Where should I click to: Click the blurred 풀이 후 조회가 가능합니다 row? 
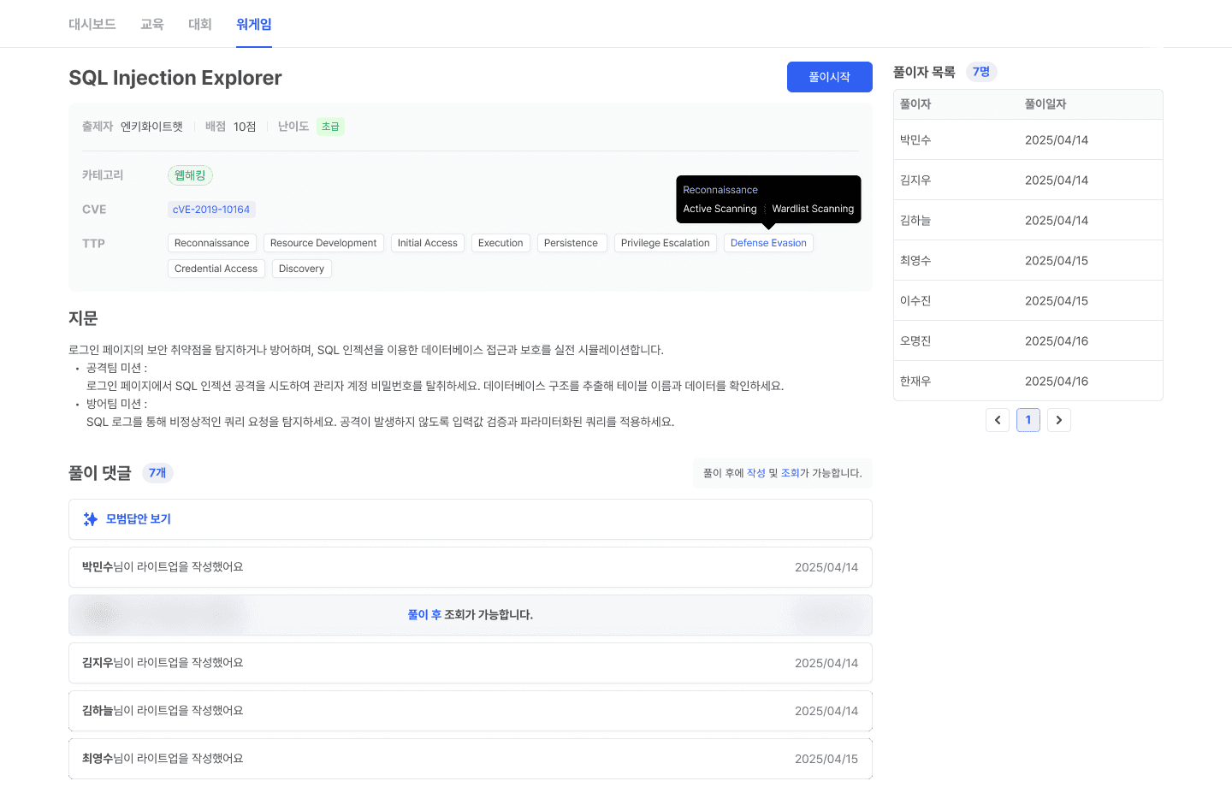tap(471, 615)
